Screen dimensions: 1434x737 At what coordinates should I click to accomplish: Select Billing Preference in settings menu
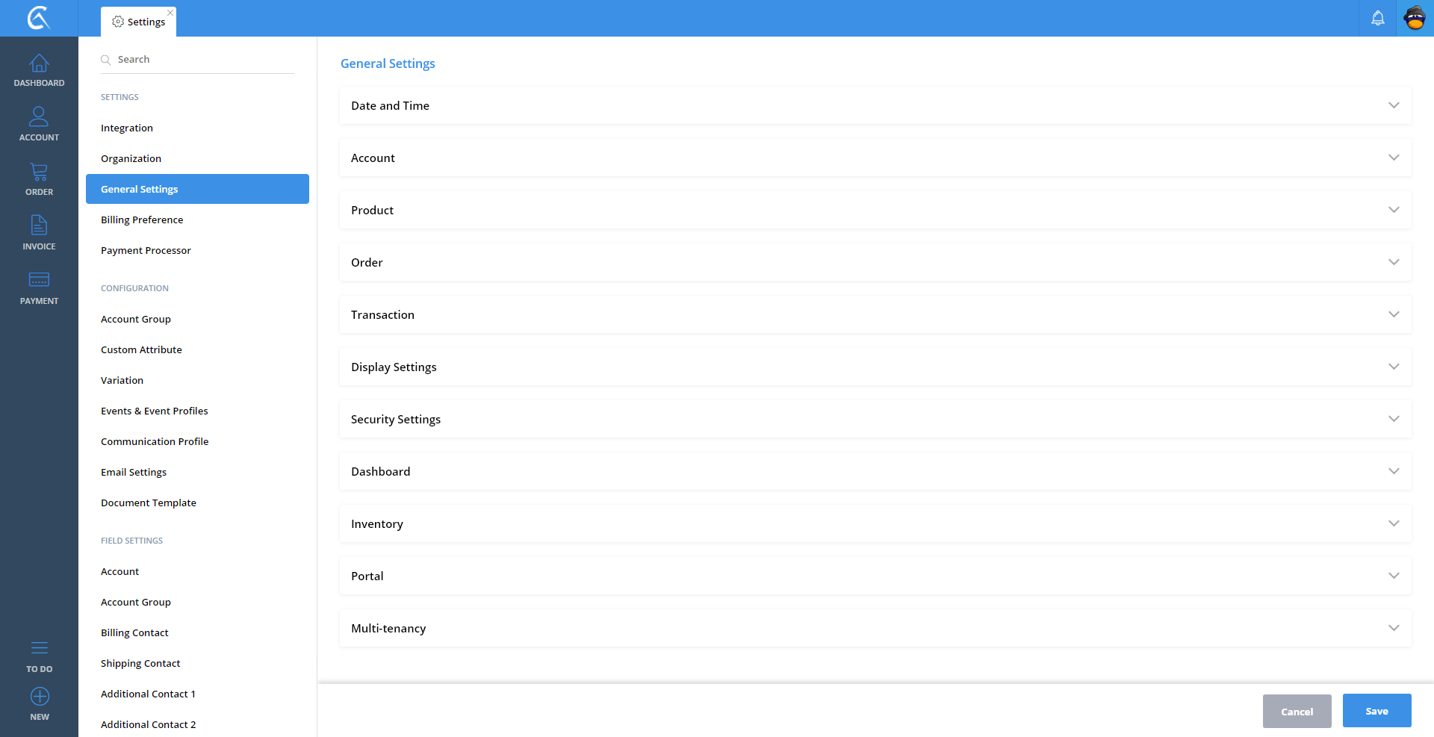(142, 220)
